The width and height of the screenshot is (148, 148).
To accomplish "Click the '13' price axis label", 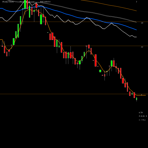I will pos(142,23).
